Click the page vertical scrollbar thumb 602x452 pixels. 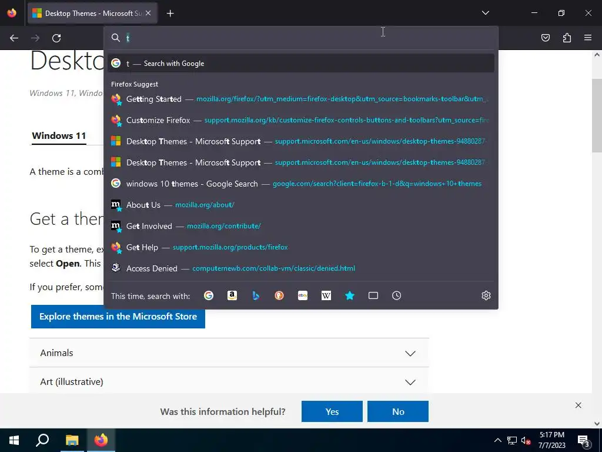pos(597,115)
